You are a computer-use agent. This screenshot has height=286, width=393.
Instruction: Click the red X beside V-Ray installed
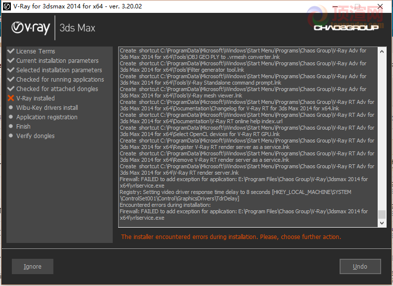pos(11,98)
